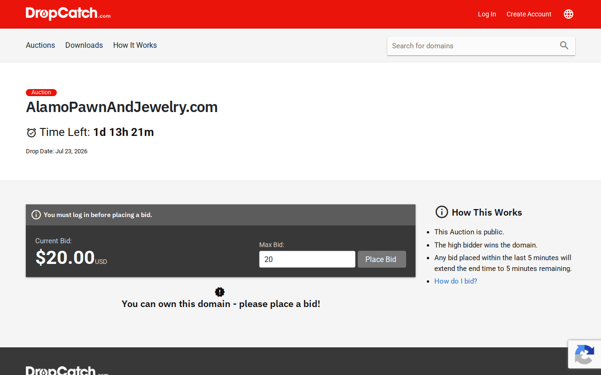Screen dimensions: 601x375
Task: Open the Auctions menu item
Action: pos(40,45)
